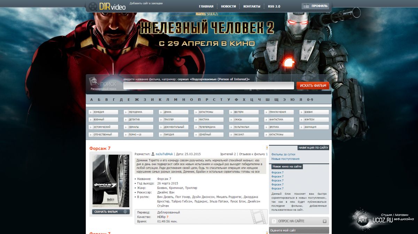Open Новые поступления navigation link
Image resolution: width=418 pixels, height=234 pixels.
point(285,159)
